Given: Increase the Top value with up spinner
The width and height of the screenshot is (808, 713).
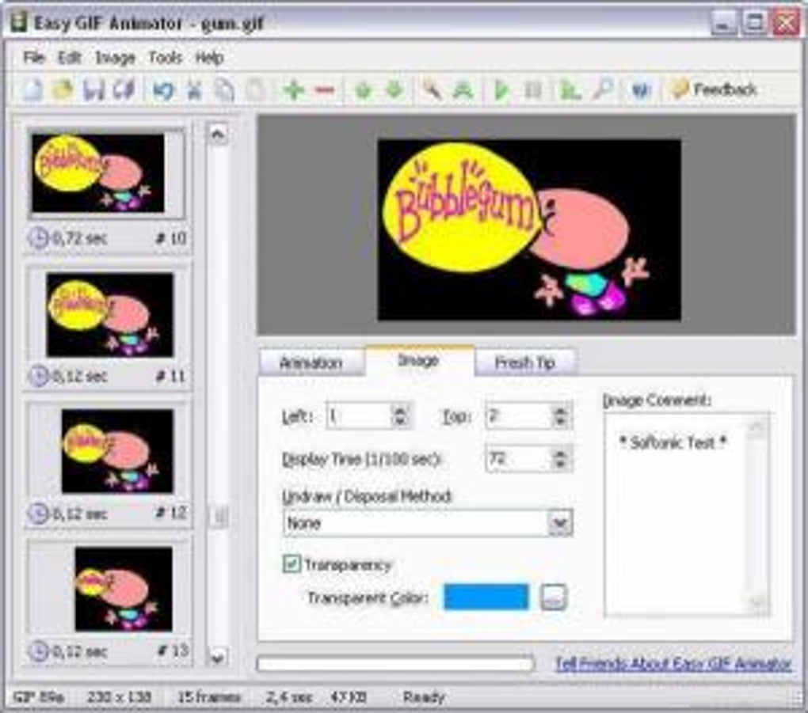Looking at the screenshot, I should [561, 409].
